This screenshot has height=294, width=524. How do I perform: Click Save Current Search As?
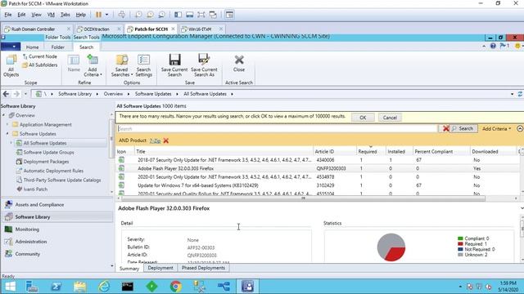tap(204, 65)
